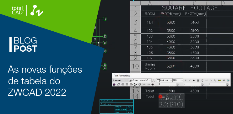233x114 pixels.
Task: Click the numbering/field icon
Action: click(x=140, y=85)
